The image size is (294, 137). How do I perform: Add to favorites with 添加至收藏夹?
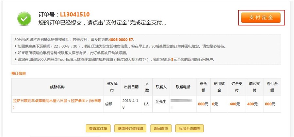click(189, 128)
